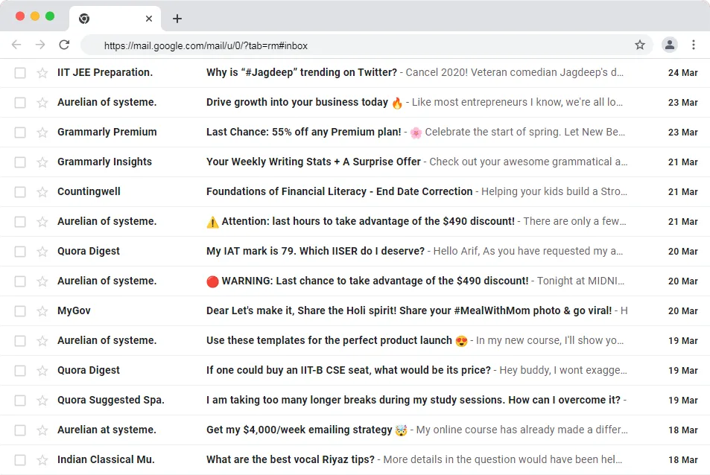Open a new browser tab
The width and height of the screenshot is (710, 475).
point(177,19)
